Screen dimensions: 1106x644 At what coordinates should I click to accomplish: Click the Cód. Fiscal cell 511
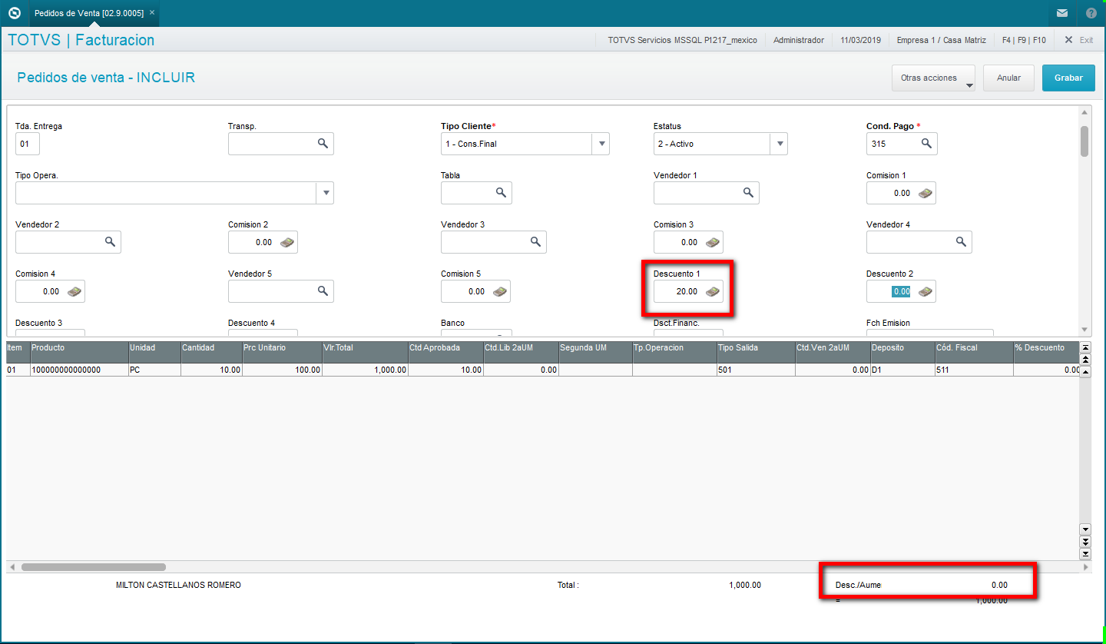[x=974, y=370]
